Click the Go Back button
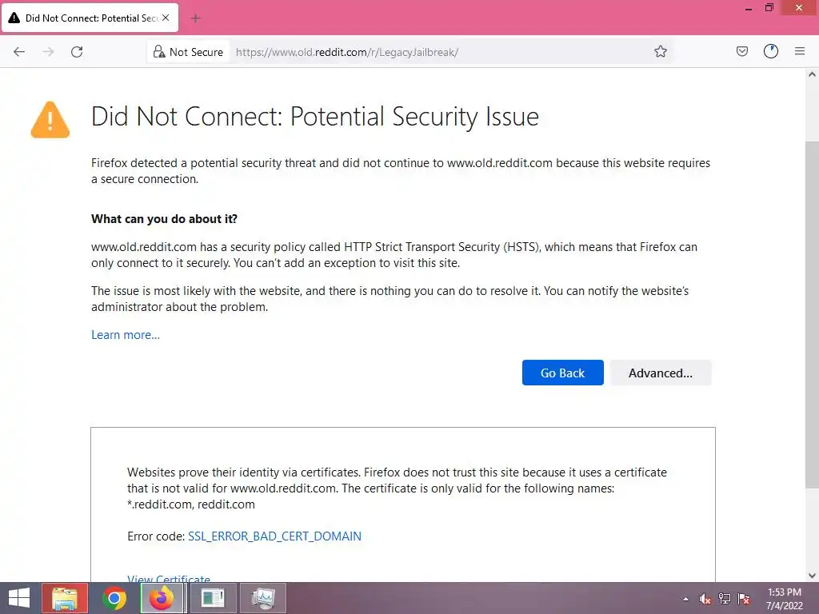 [x=562, y=373]
